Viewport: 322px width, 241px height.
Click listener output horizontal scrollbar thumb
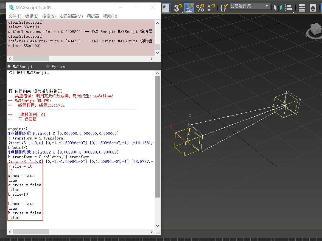tap(31, 232)
